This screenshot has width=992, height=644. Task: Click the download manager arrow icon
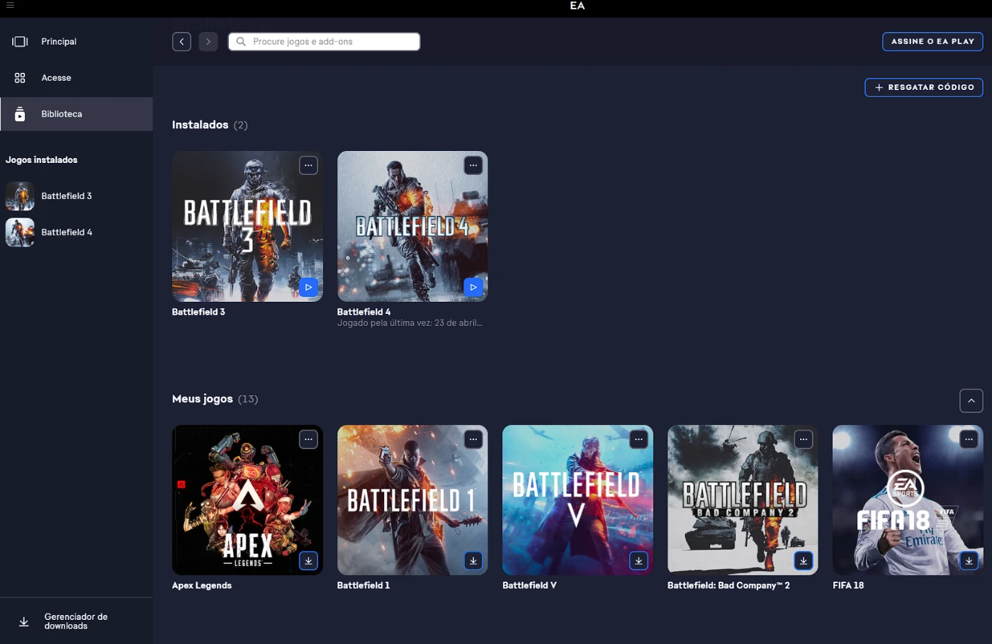(23, 621)
